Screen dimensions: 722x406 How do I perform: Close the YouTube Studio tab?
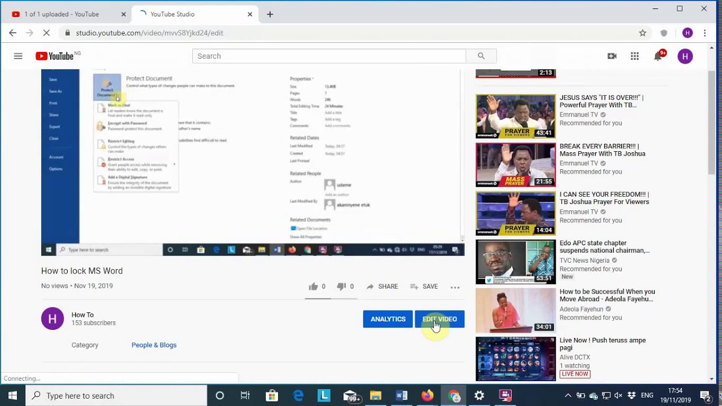click(250, 14)
